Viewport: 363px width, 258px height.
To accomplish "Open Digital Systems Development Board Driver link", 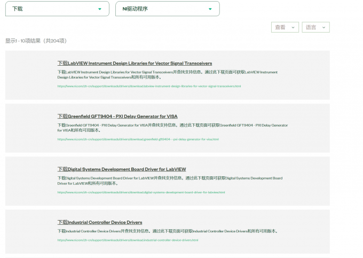I will pos(122,169).
